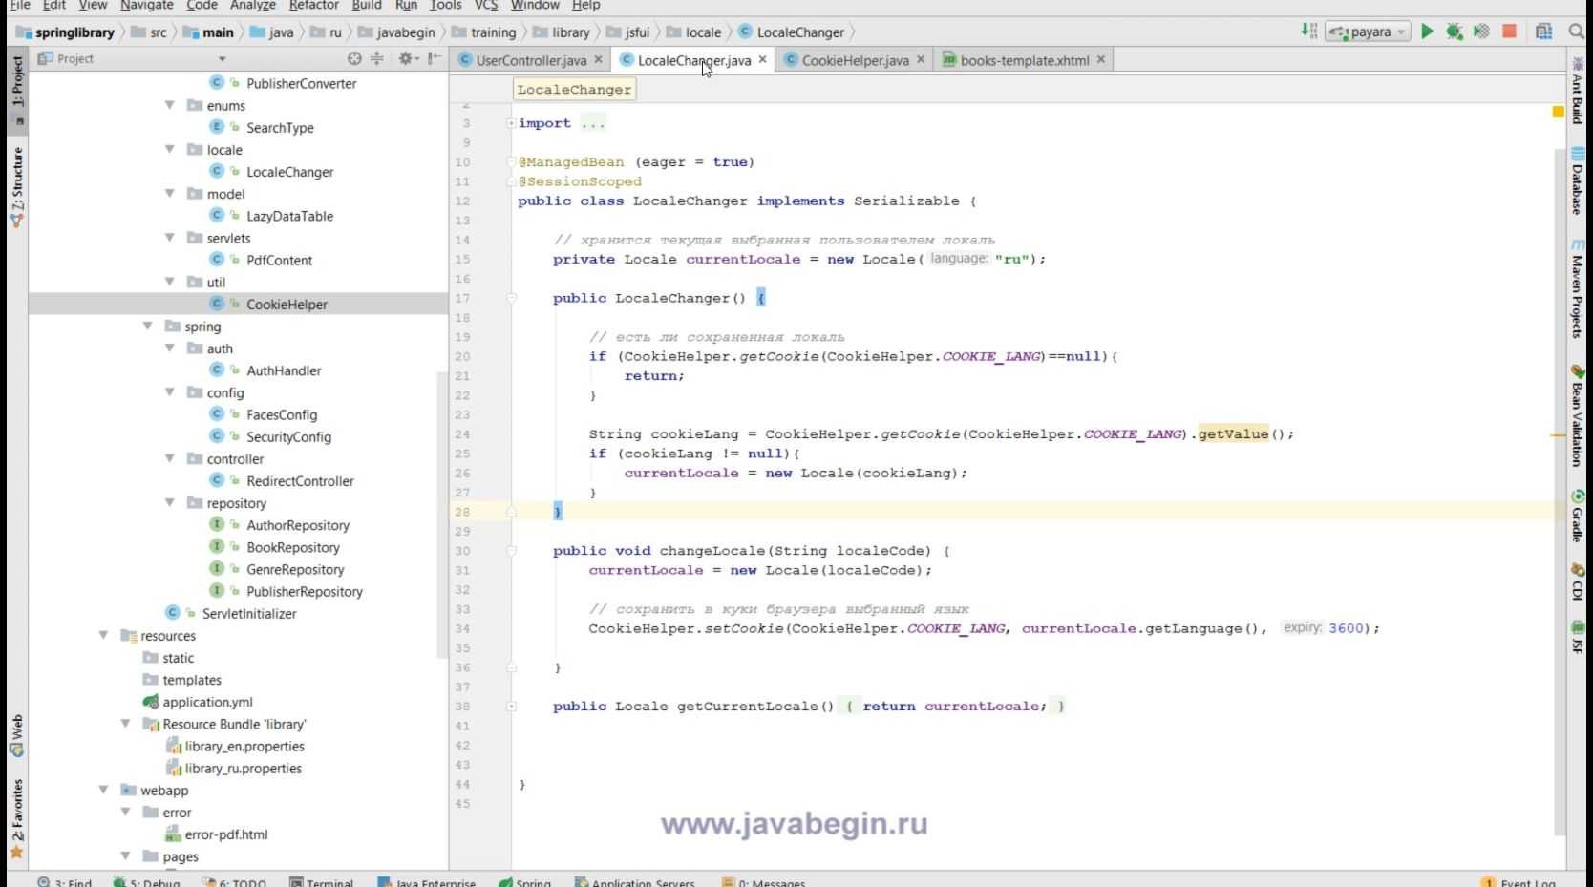Click Scroll from Source target icon in Project panel

click(x=354, y=58)
